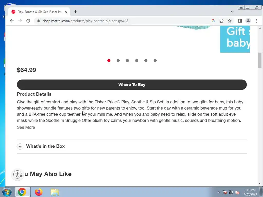This screenshot has height=197, width=263.
Task: Open the accessibility widget icon
Action: pyautogui.click(x=18, y=174)
